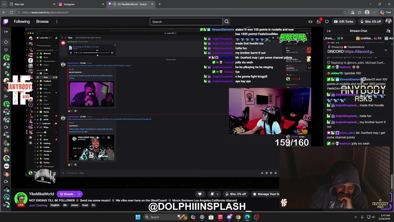Click the heart icon in left sidebar
The image size is (394, 222).
point(6,50)
